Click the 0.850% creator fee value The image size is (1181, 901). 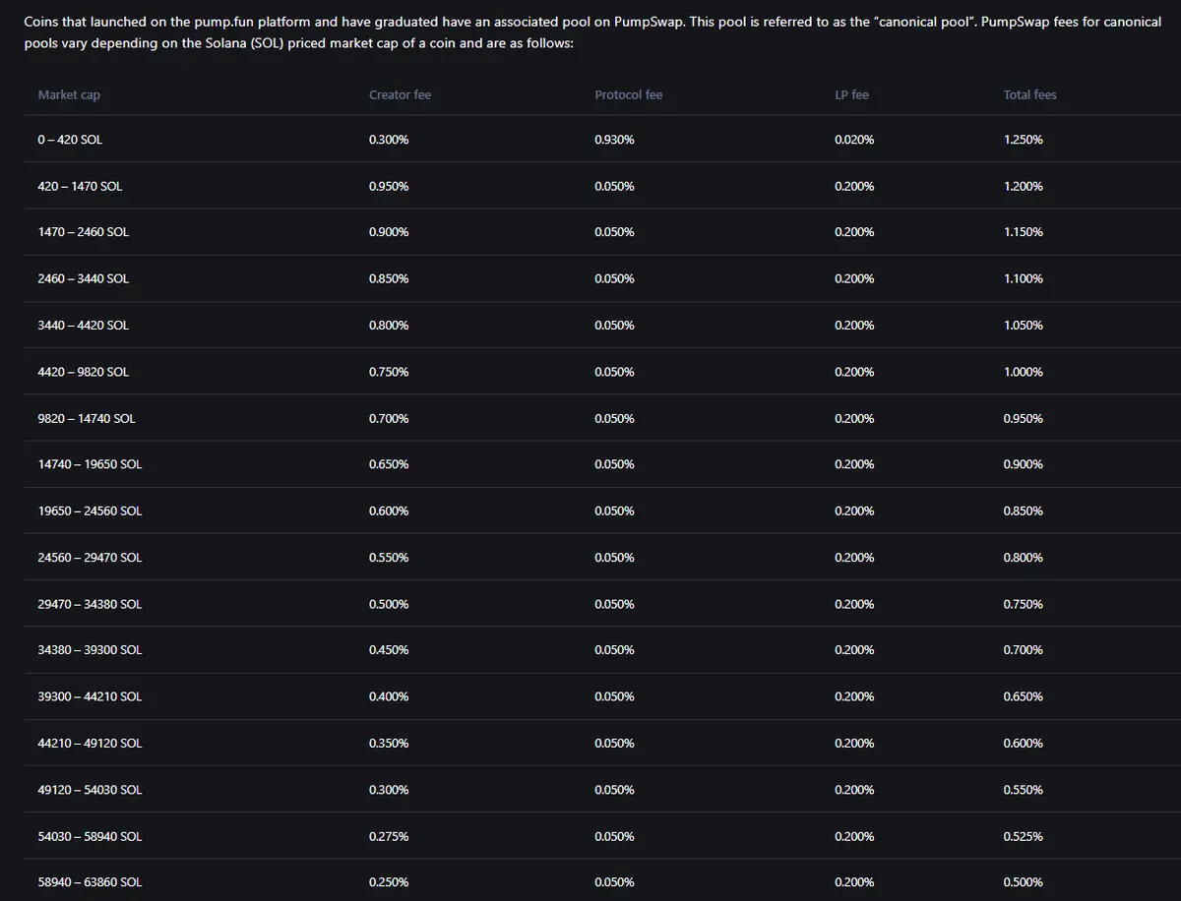(389, 278)
